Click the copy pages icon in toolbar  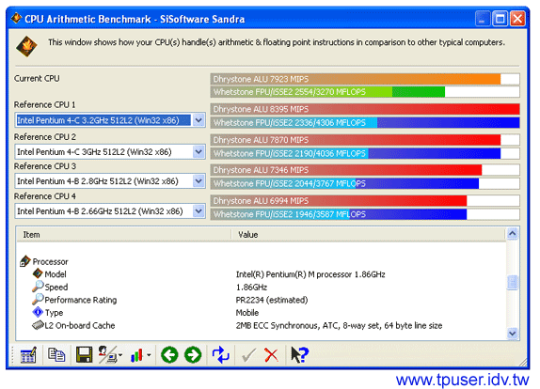click(x=56, y=354)
